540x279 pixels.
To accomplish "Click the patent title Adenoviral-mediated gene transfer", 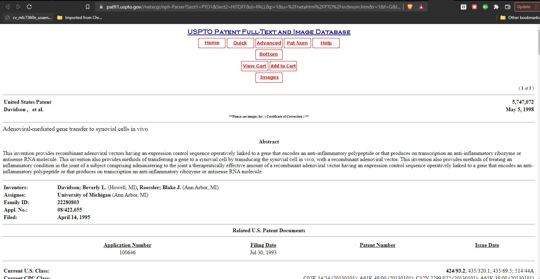I will [75, 129].
